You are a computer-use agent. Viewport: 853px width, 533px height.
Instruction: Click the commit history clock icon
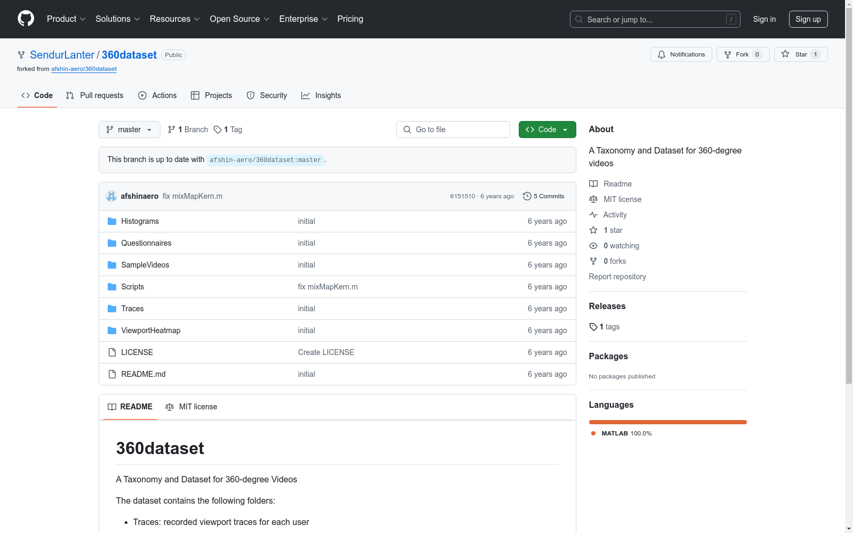(x=527, y=196)
